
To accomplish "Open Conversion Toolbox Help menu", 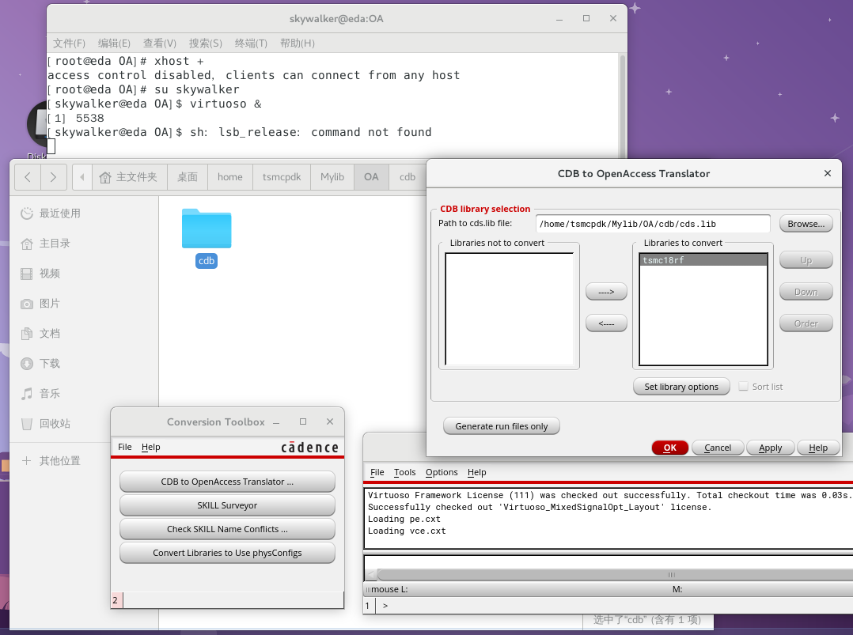I will [x=150, y=447].
